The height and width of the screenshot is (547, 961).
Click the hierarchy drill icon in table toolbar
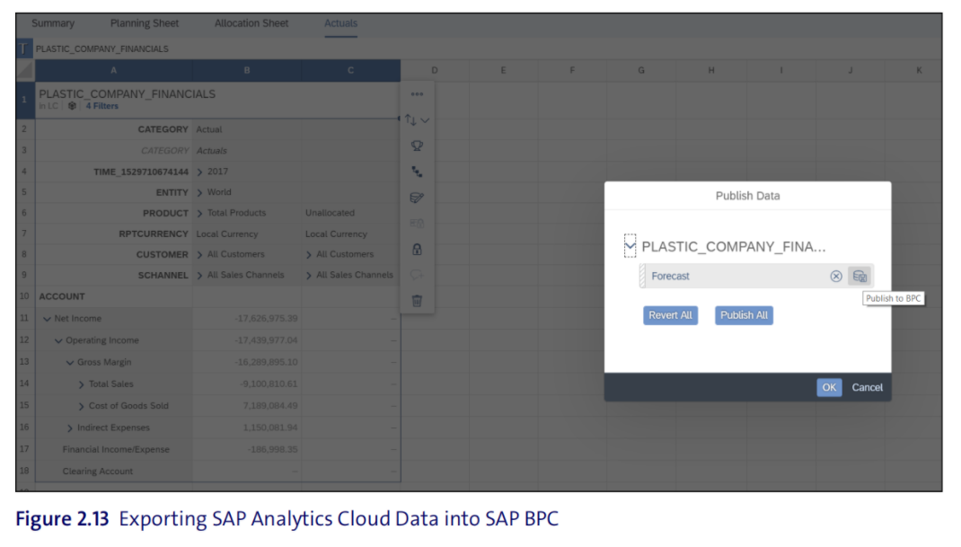click(x=417, y=172)
